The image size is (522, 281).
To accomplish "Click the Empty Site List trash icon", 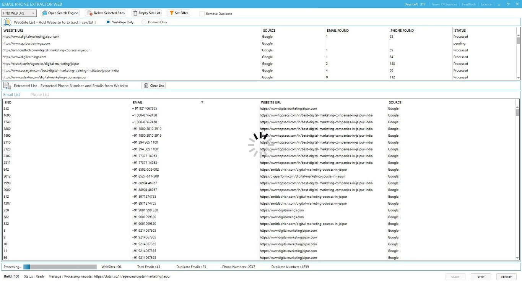I will pyautogui.click(x=135, y=13).
